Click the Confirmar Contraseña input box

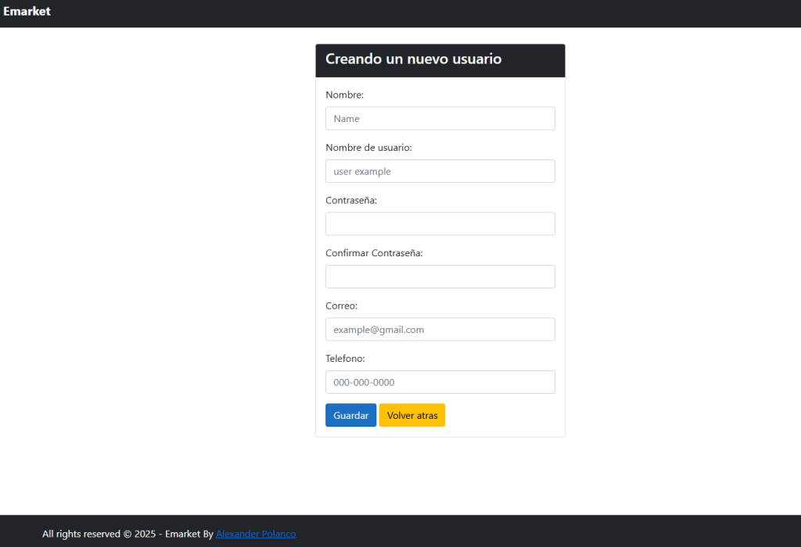click(440, 277)
